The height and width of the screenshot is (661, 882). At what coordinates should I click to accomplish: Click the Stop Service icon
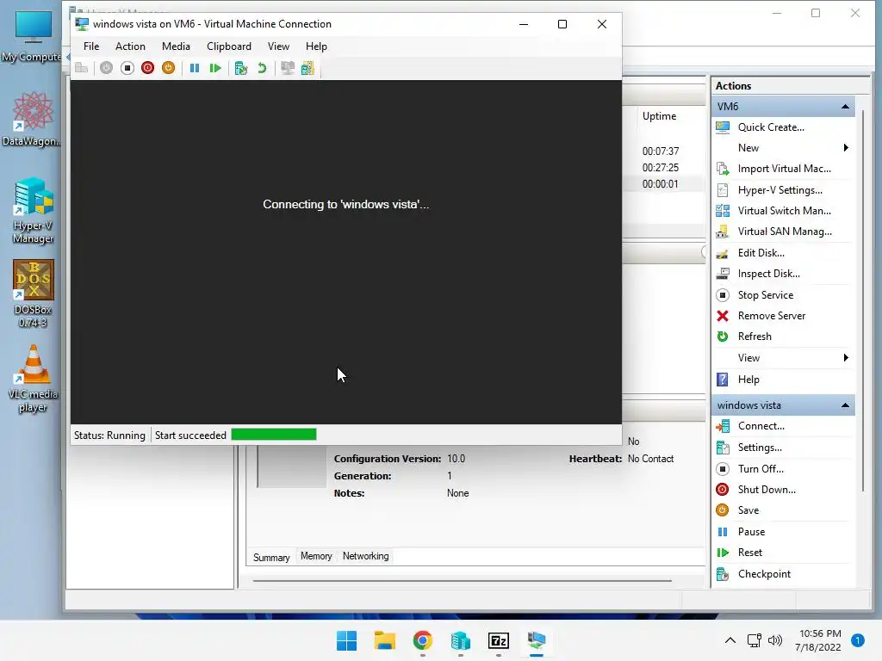tap(723, 295)
